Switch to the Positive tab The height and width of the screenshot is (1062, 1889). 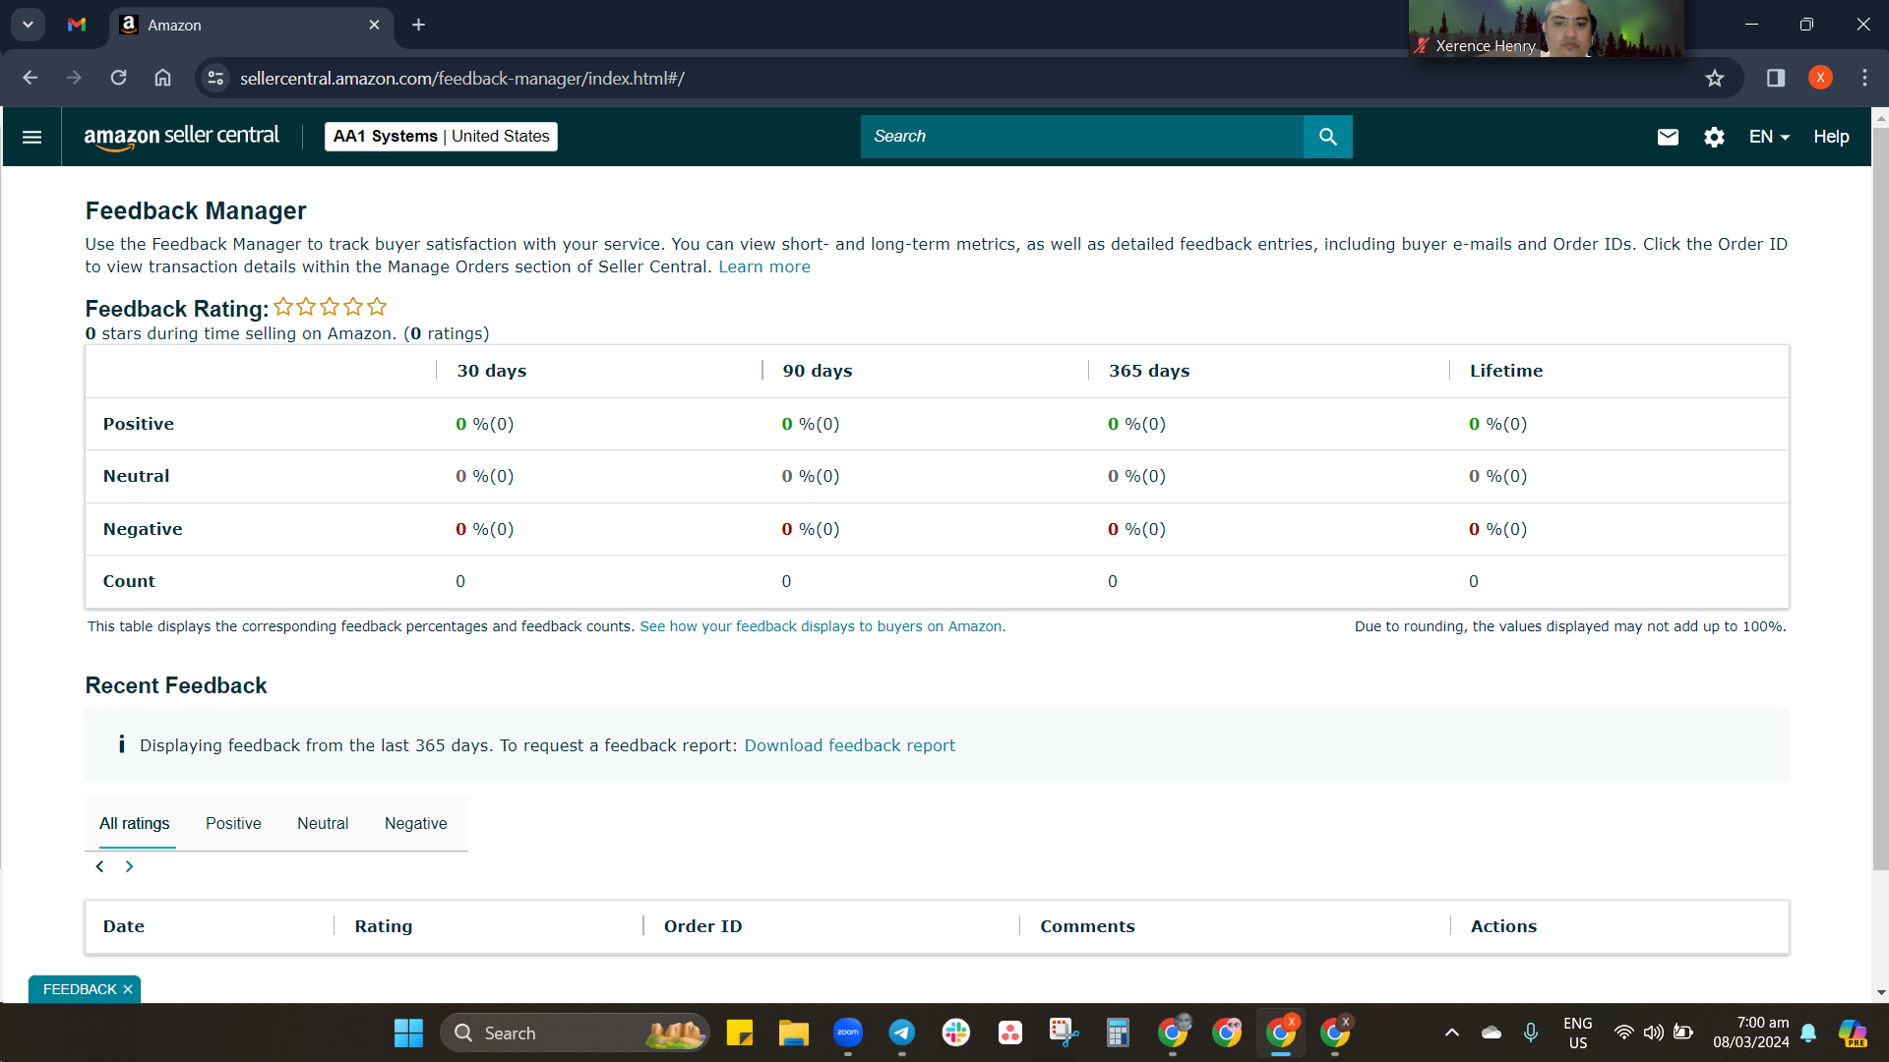(233, 824)
